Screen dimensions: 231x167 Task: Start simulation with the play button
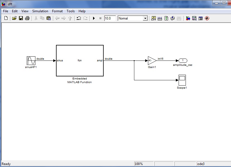click(x=94, y=18)
